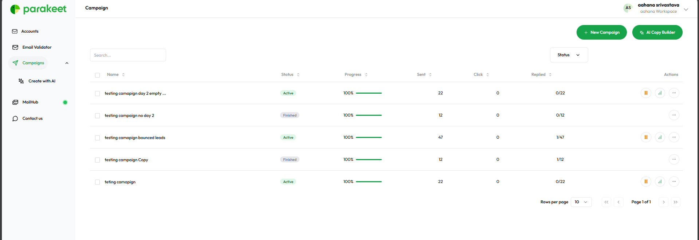Click progress bar of 'testing camapign bounced leads'
The height and width of the screenshot is (240, 699).
click(x=369, y=137)
